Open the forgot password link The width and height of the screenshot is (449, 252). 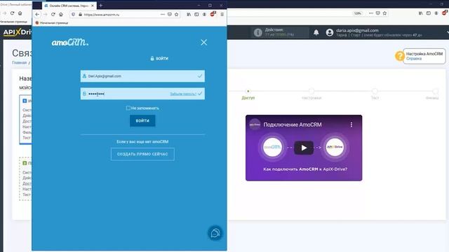click(183, 94)
